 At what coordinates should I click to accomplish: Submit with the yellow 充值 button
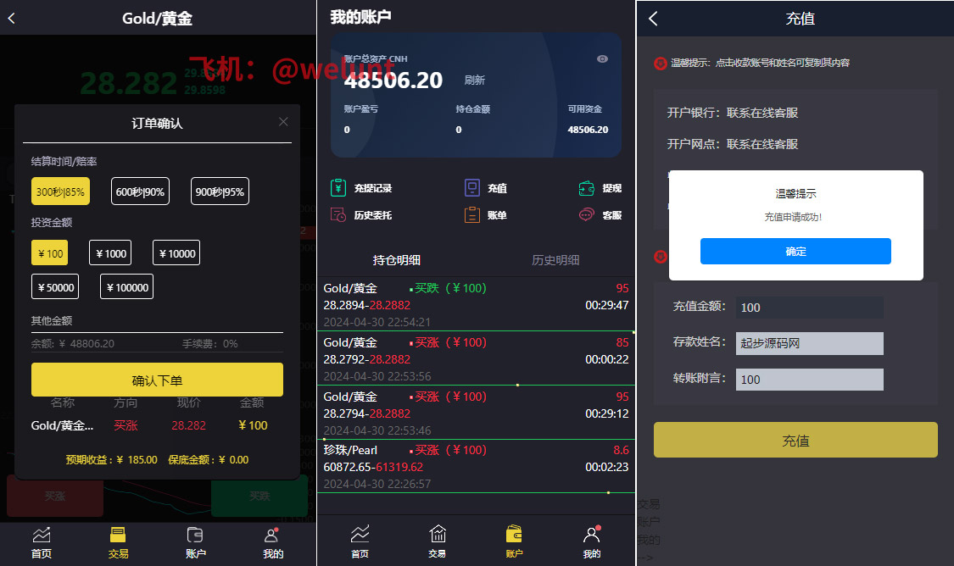point(795,440)
